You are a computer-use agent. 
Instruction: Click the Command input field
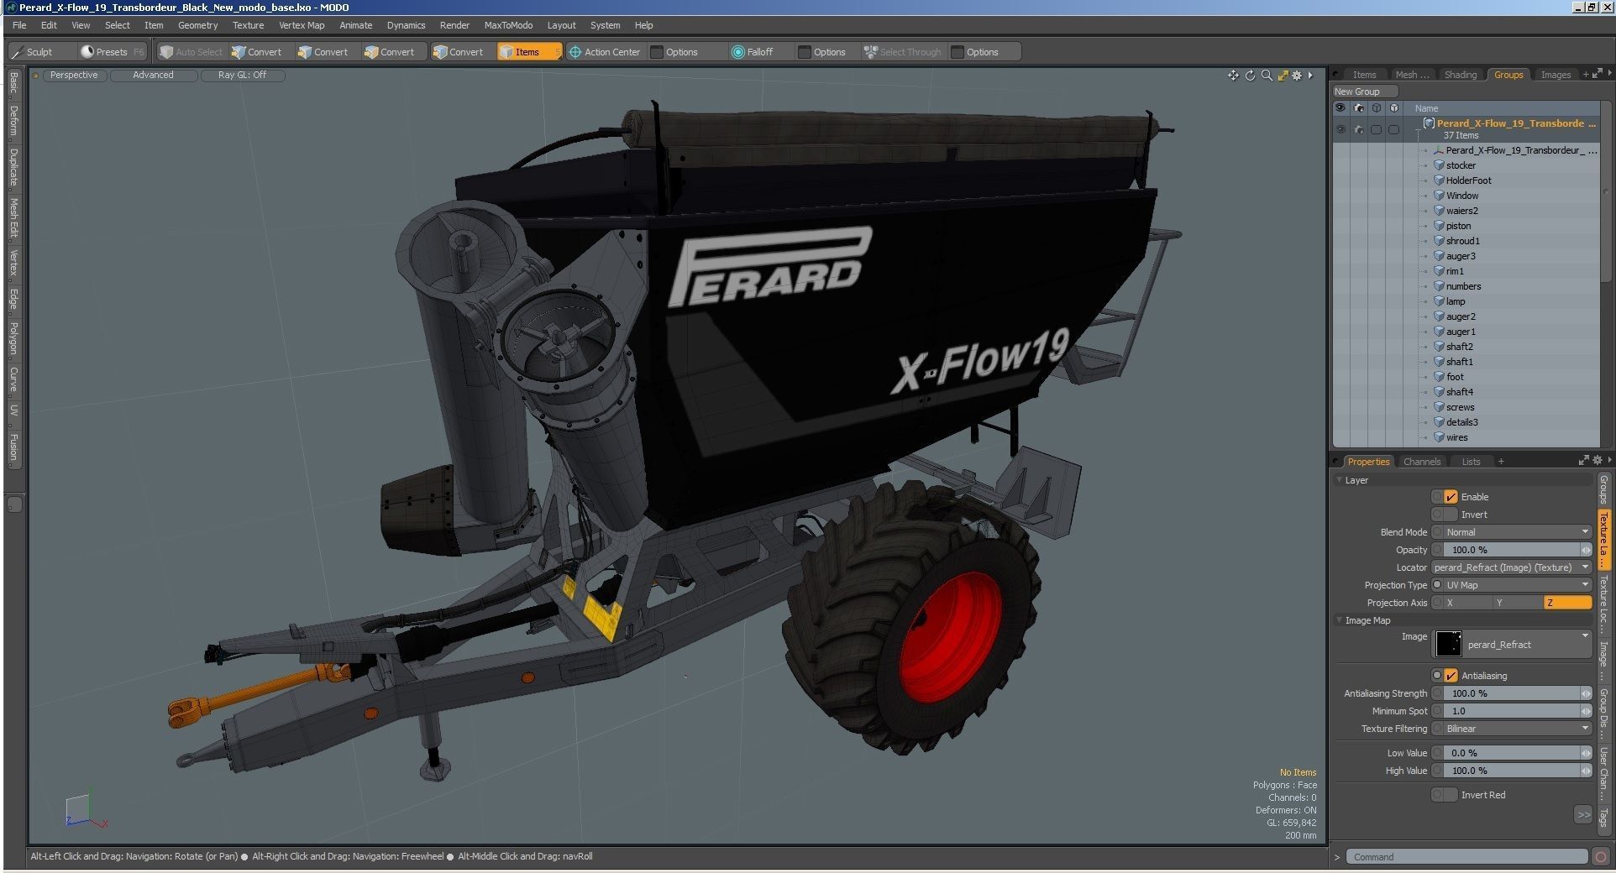1466,857
